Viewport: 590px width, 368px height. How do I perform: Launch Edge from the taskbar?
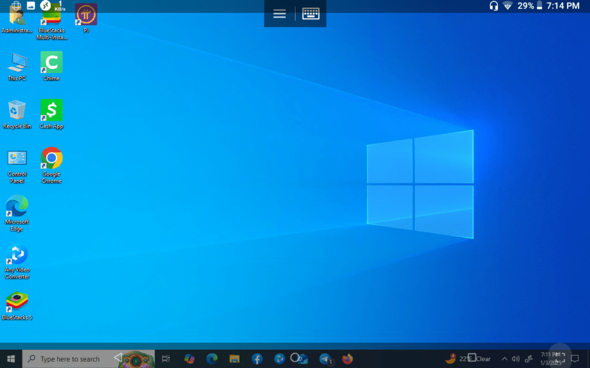(212, 359)
